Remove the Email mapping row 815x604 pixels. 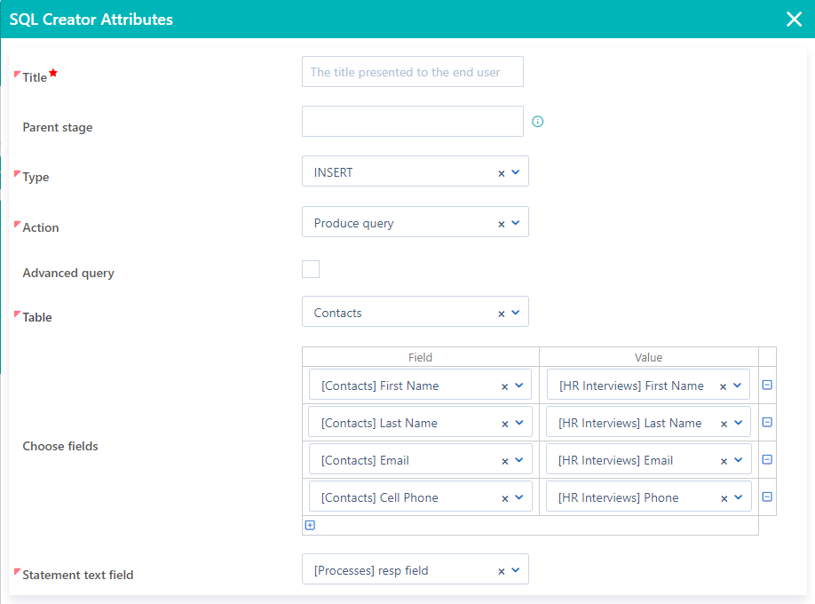click(x=767, y=459)
